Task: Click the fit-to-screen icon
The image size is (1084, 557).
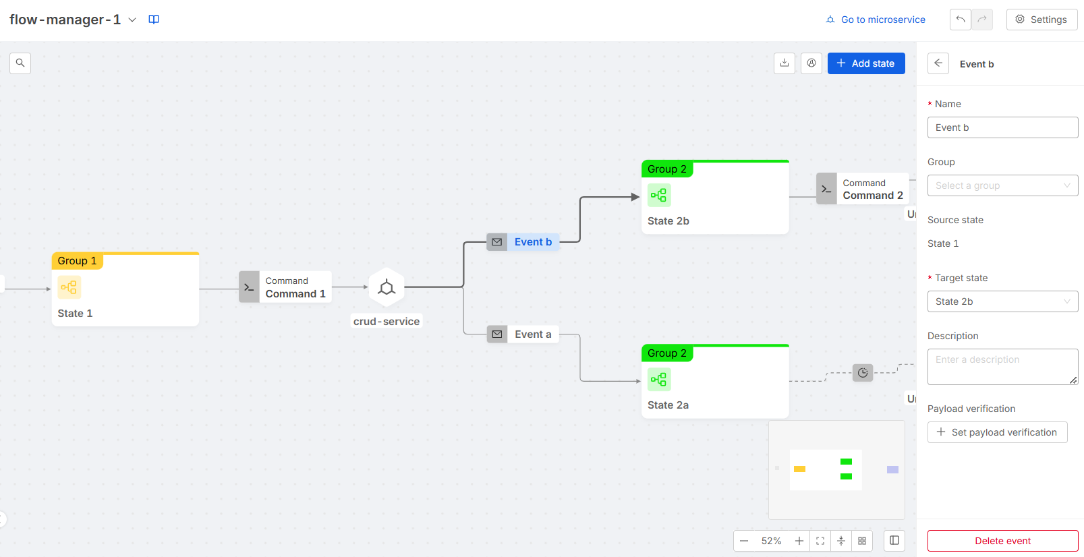Action: click(820, 541)
